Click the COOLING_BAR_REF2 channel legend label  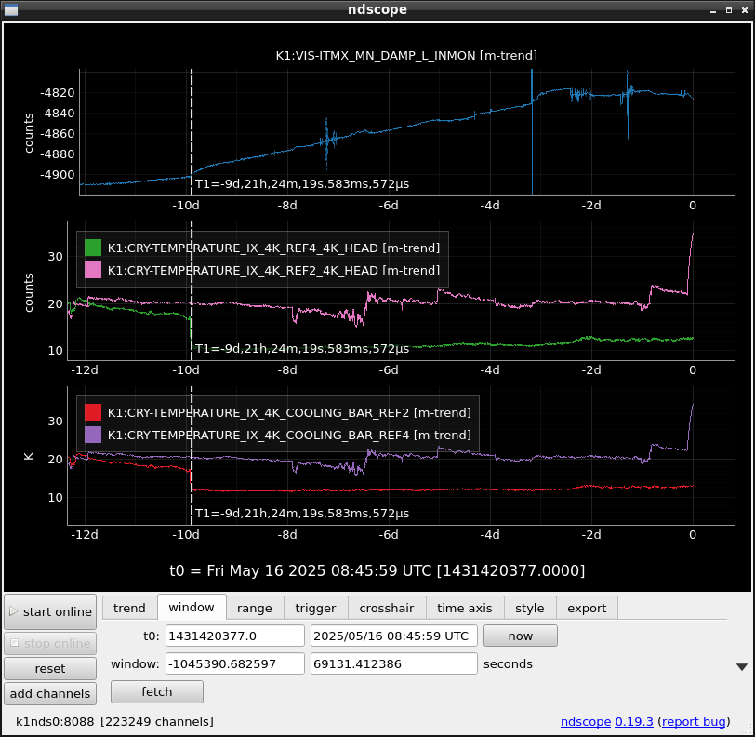coord(289,412)
